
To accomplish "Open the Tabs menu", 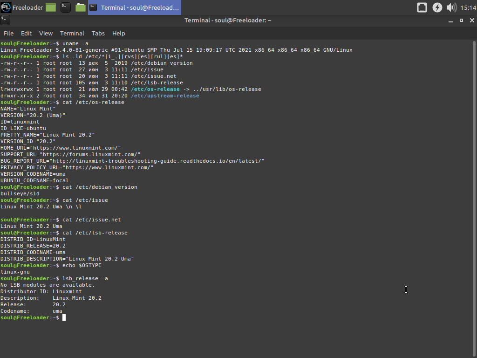I will (x=98, y=33).
